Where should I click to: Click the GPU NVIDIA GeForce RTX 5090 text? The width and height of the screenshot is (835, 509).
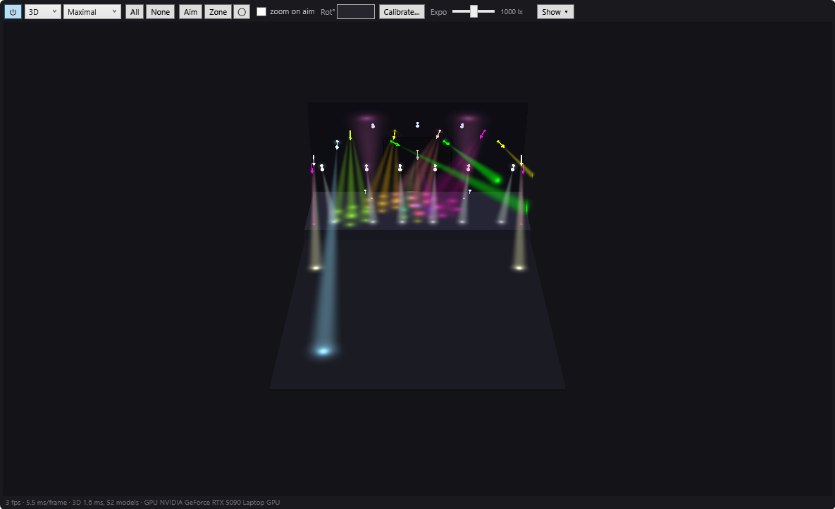pyautogui.click(x=212, y=502)
